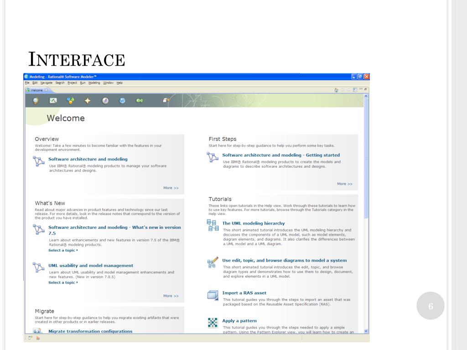Open Apply a pattern tutorial link
467x350 pixels.
pyautogui.click(x=239, y=321)
